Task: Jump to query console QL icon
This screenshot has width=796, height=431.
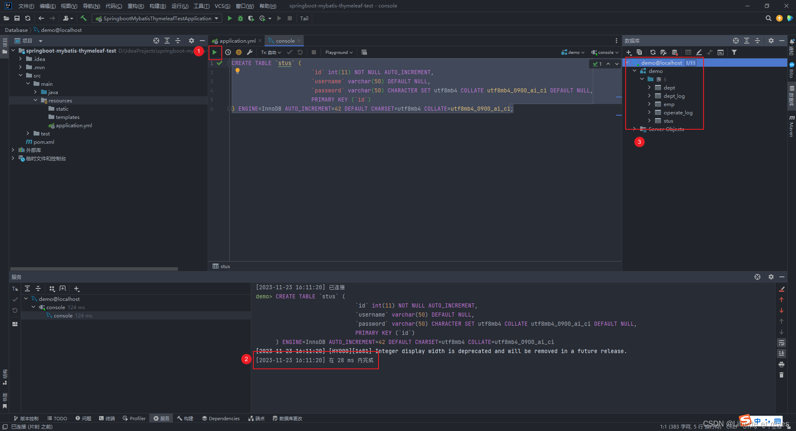Action: point(721,52)
